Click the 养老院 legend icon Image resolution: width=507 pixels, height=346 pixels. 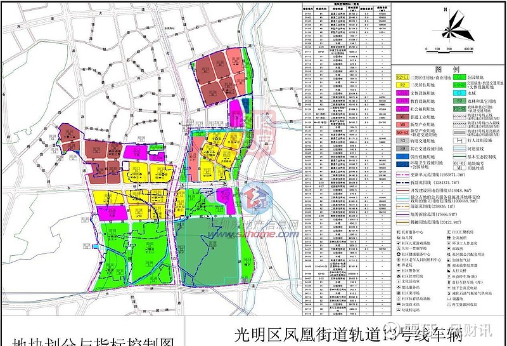tap(399, 265)
